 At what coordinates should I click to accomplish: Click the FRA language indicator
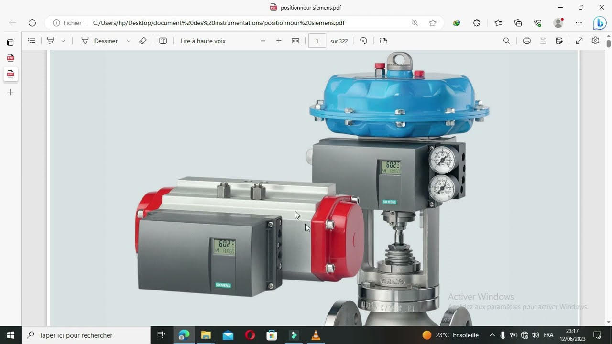point(548,335)
